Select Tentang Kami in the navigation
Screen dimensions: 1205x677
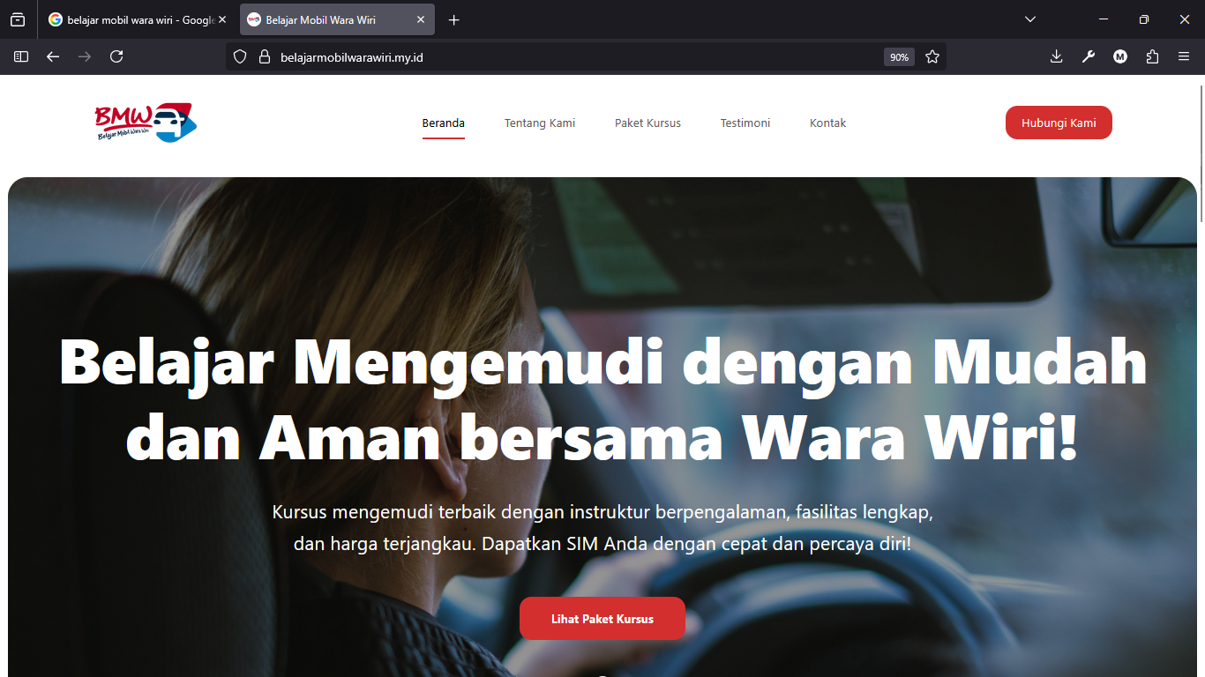(540, 123)
